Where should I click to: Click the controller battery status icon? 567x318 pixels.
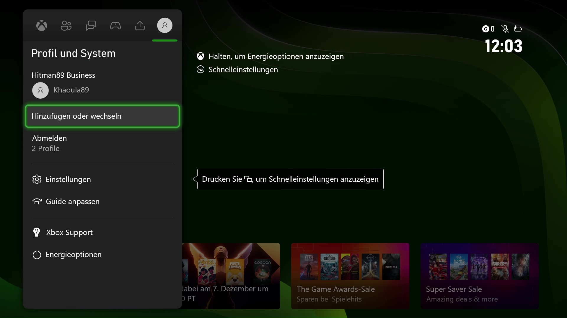point(518,29)
